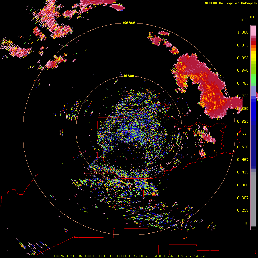Click the CORRELATION COEFFICIENT caption text
Screen dimensions: 258x258
tap(84, 256)
